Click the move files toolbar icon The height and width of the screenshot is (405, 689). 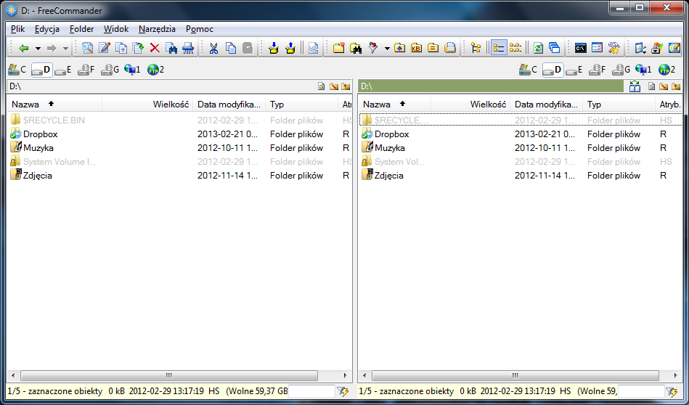point(138,48)
